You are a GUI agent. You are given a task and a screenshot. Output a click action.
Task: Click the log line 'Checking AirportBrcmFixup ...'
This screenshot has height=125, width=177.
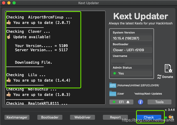tap(39, 17)
